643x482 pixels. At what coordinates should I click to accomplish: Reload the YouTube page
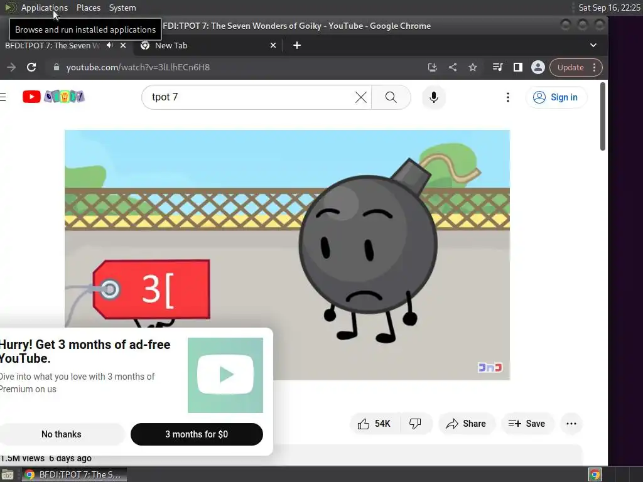[x=31, y=67]
